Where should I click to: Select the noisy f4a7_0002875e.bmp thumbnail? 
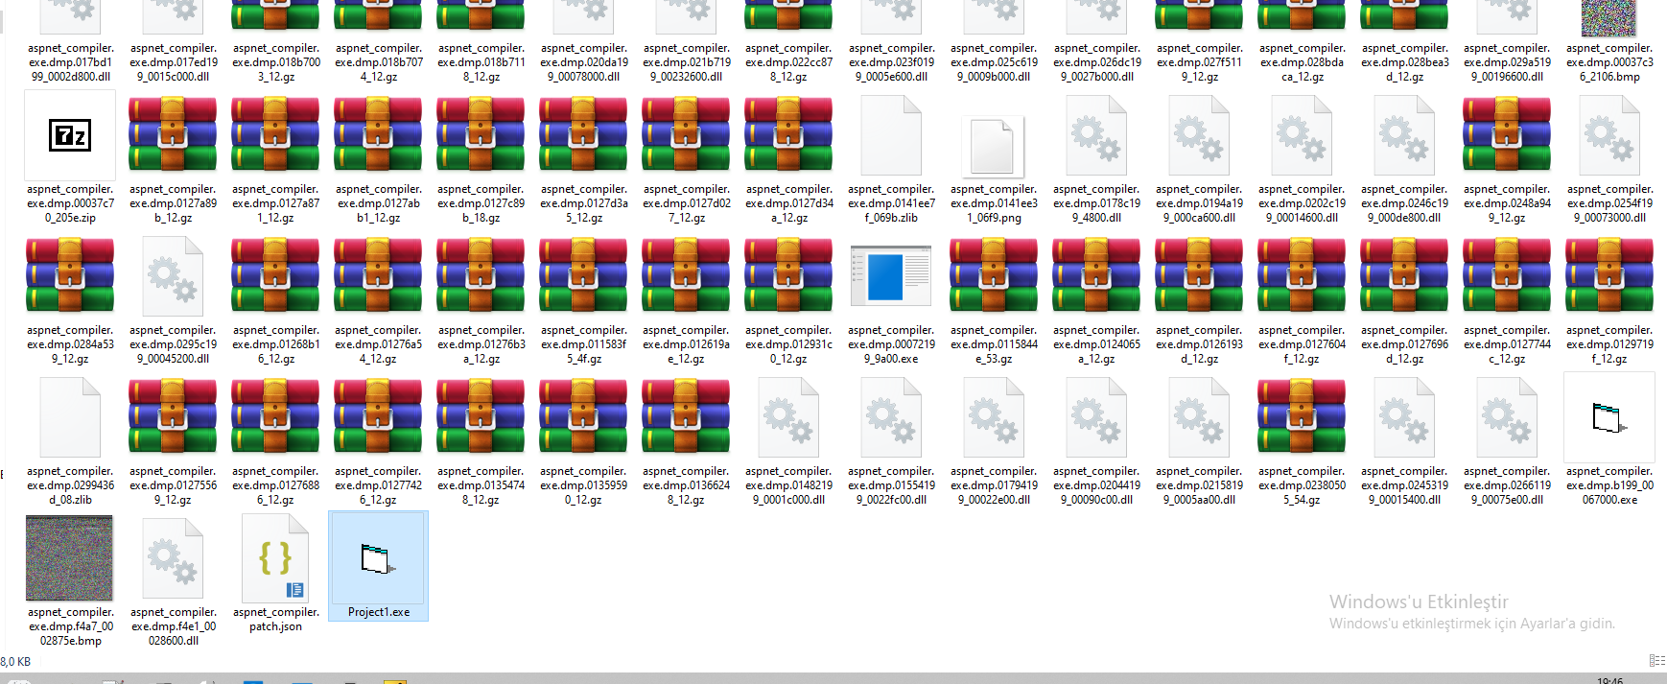pos(70,558)
